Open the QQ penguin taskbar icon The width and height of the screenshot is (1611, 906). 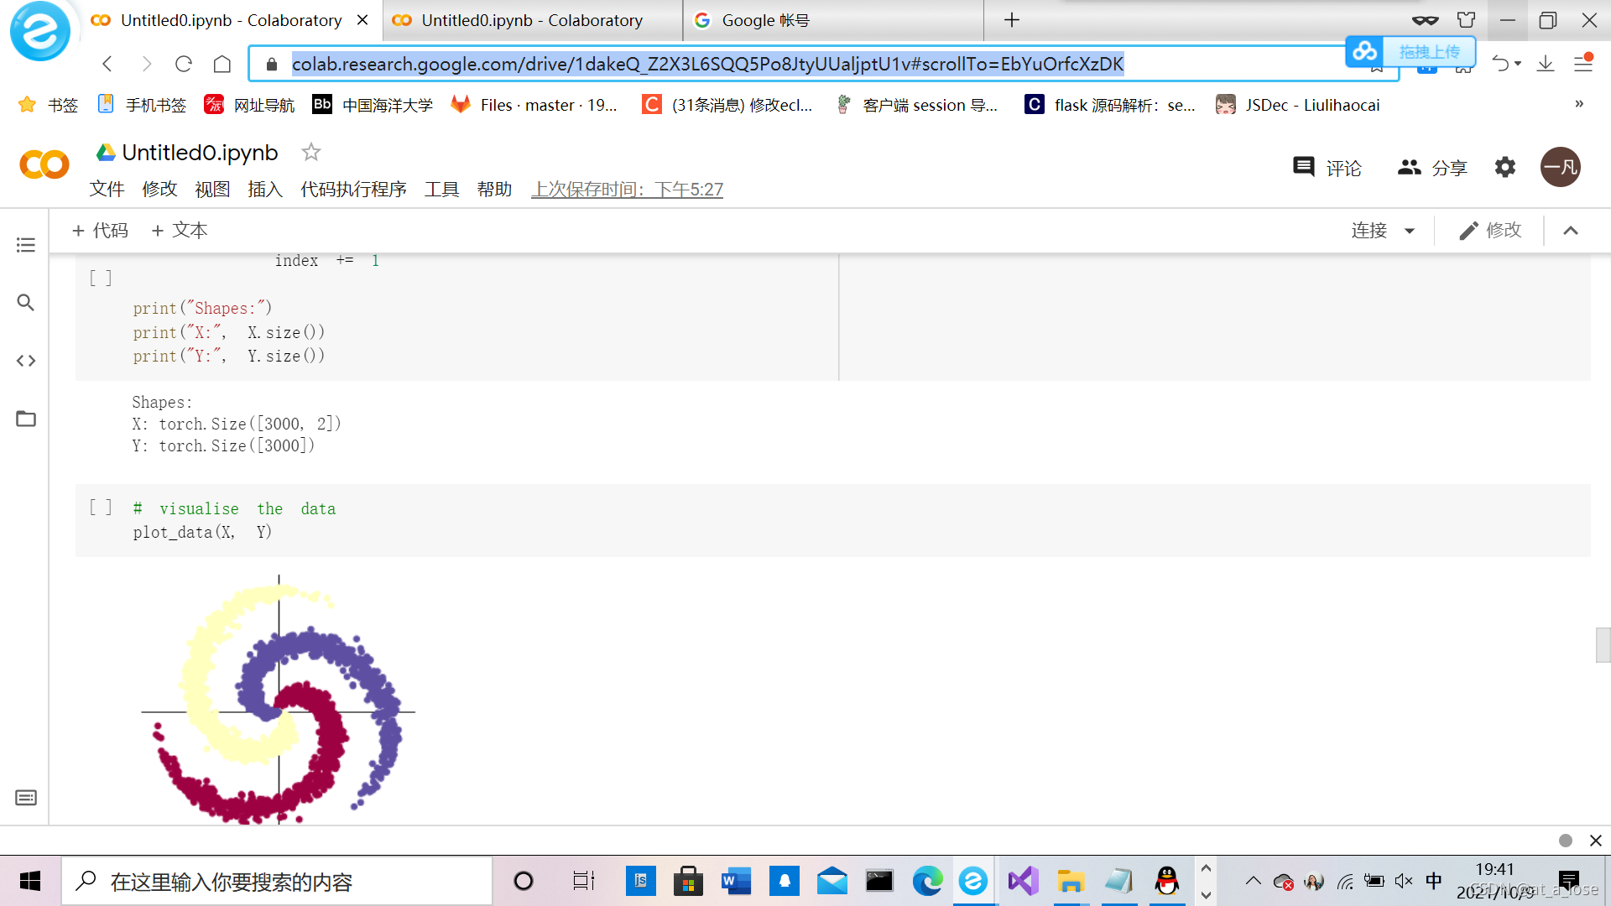click(1166, 881)
